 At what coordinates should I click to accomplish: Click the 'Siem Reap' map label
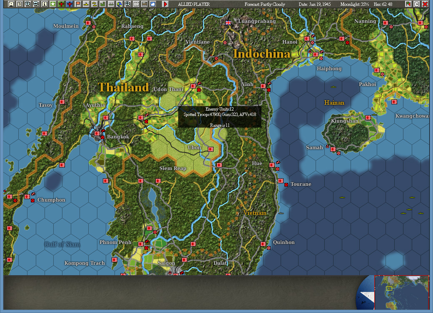pyautogui.click(x=173, y=168)
